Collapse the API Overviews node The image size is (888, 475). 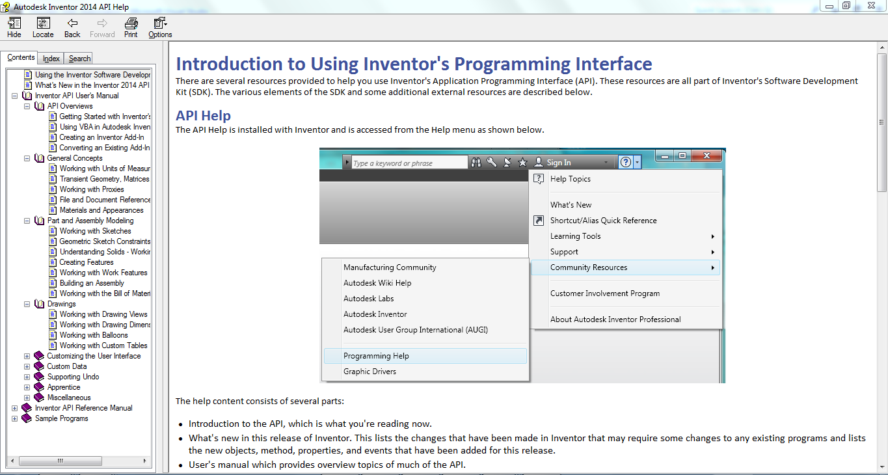27,106
